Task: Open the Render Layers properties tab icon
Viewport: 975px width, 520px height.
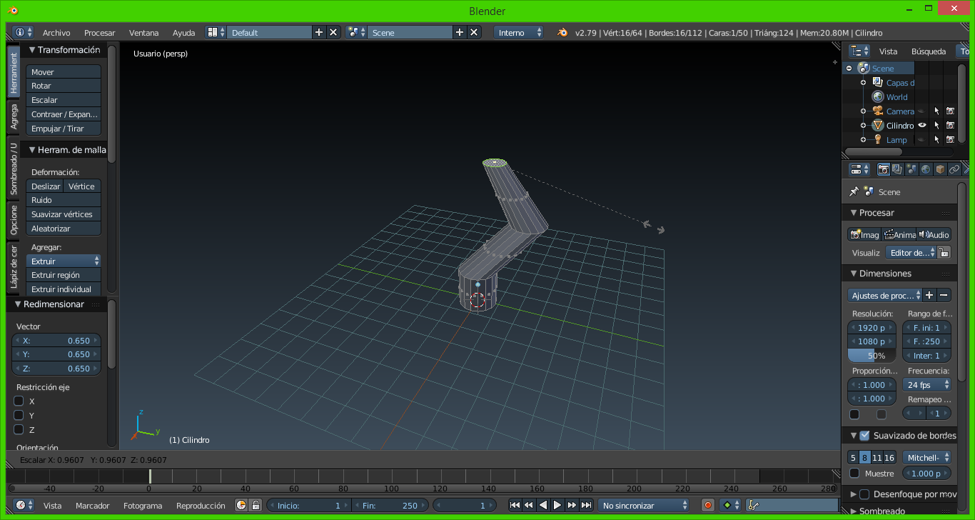Action: click(897, 170)
